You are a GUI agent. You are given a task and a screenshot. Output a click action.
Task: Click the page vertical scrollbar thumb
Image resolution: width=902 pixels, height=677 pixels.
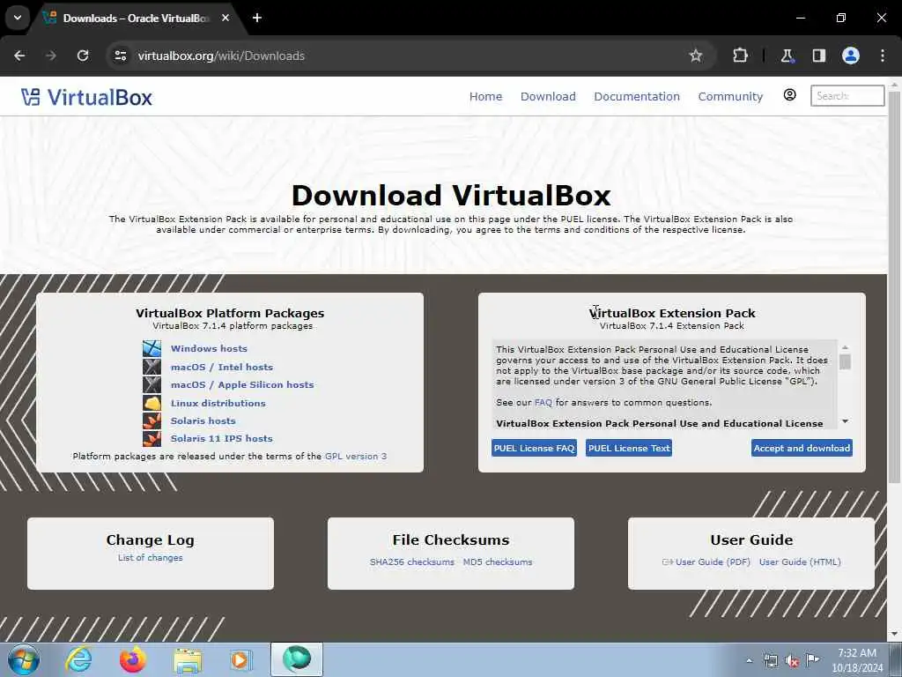tap(894, 286)
